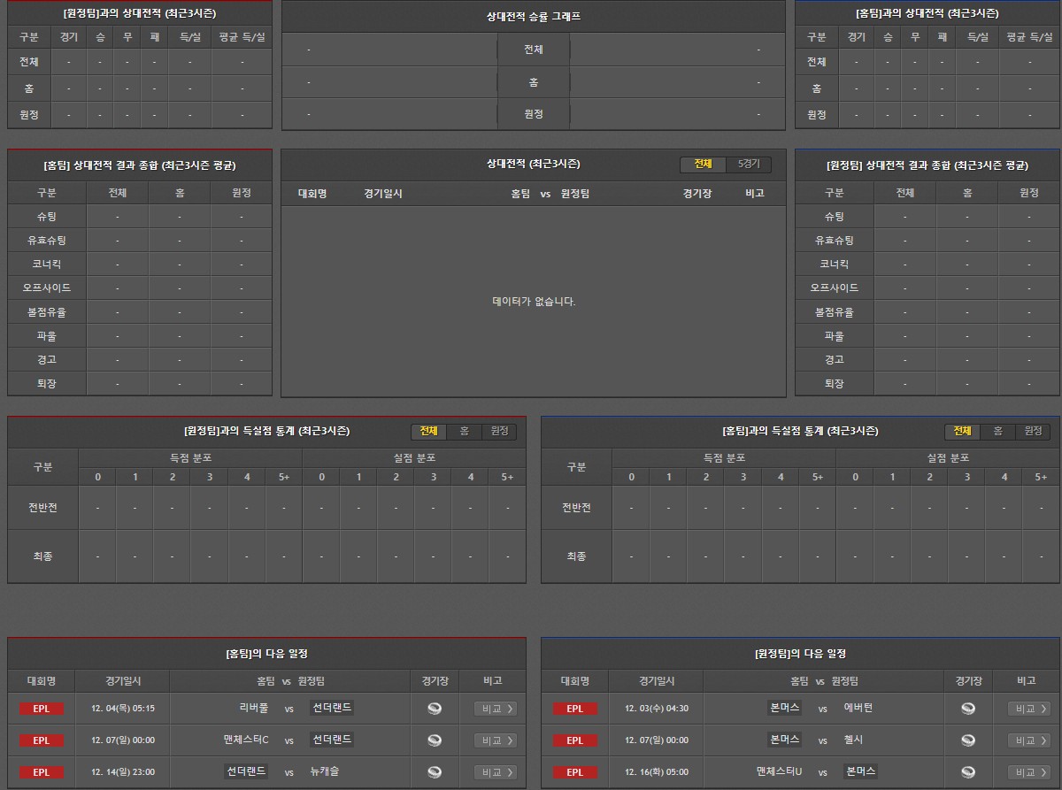
Task: Click stadium icon for 맨체스터U vs 본머스
Action: (968, 772)
